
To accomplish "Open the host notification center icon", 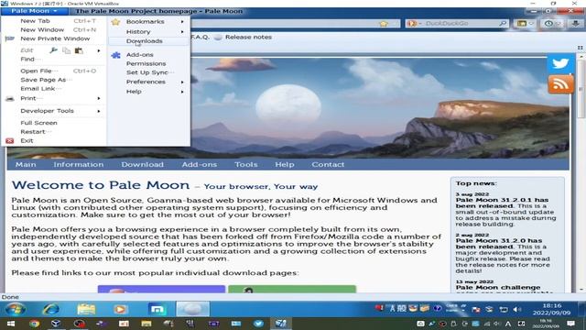I will tap(570, 324).
